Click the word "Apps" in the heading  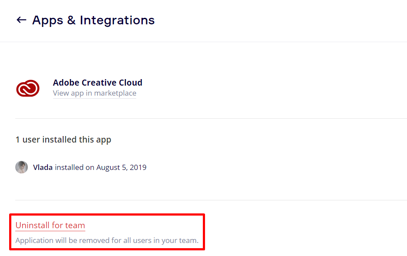pyautogui.click(x=48, y=20)
